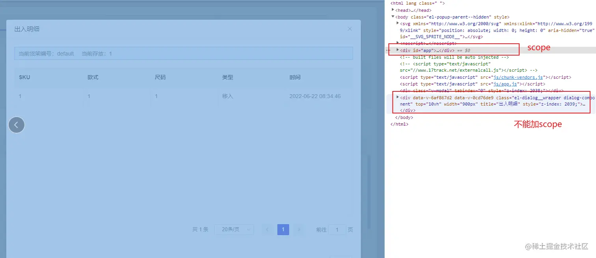
Task: Open the 20条/页 page size dropdown
Action: (234, 229)
